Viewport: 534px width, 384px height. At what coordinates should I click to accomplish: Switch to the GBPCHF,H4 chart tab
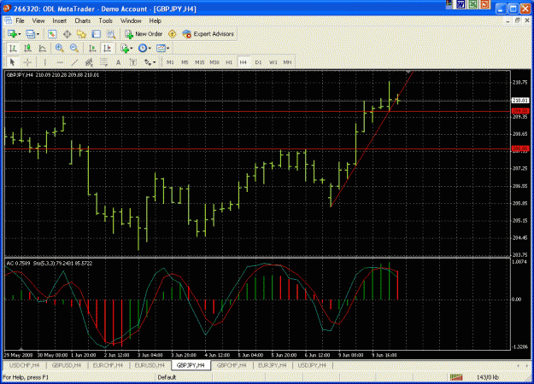(x=232, y=365)
